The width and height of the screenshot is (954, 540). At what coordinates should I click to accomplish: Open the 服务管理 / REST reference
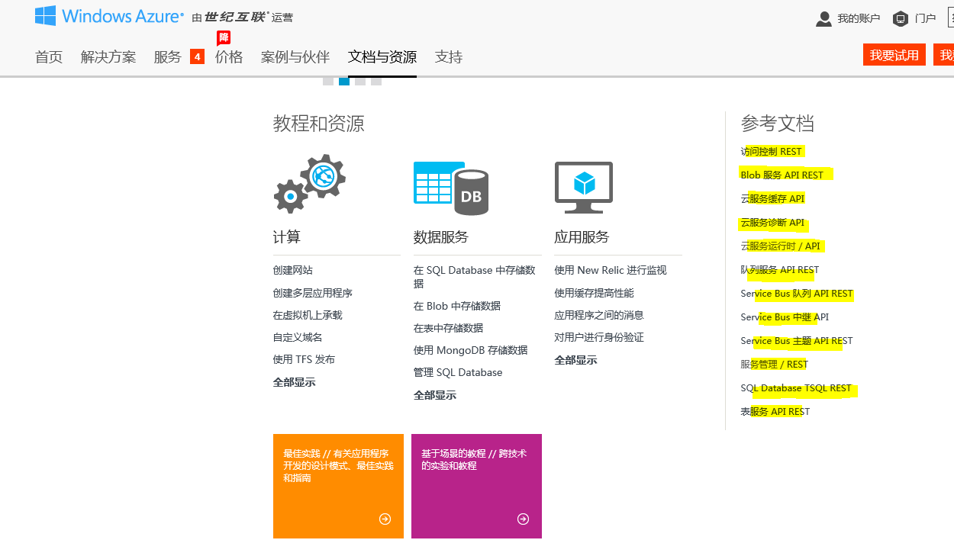coord(774,364)
